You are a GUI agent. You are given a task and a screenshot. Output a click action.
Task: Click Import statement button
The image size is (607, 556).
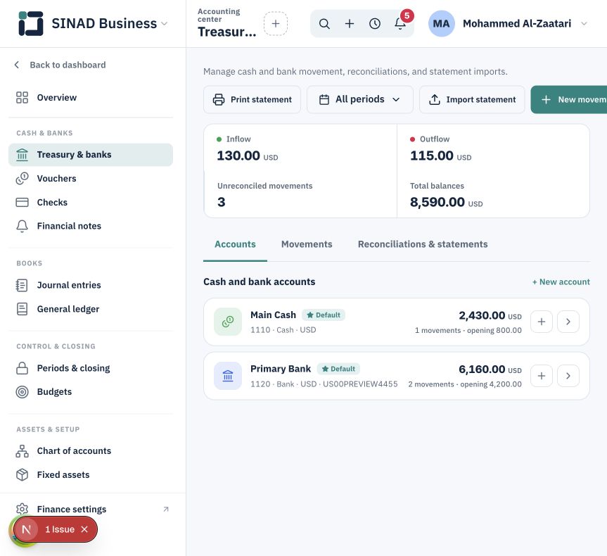pyautogui.click(x=472, y=99)
